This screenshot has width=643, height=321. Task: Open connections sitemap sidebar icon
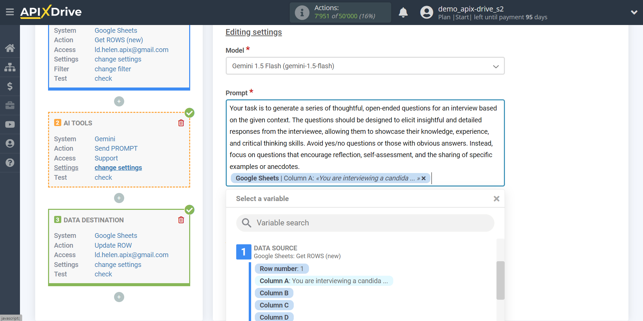tap(10, 67)
